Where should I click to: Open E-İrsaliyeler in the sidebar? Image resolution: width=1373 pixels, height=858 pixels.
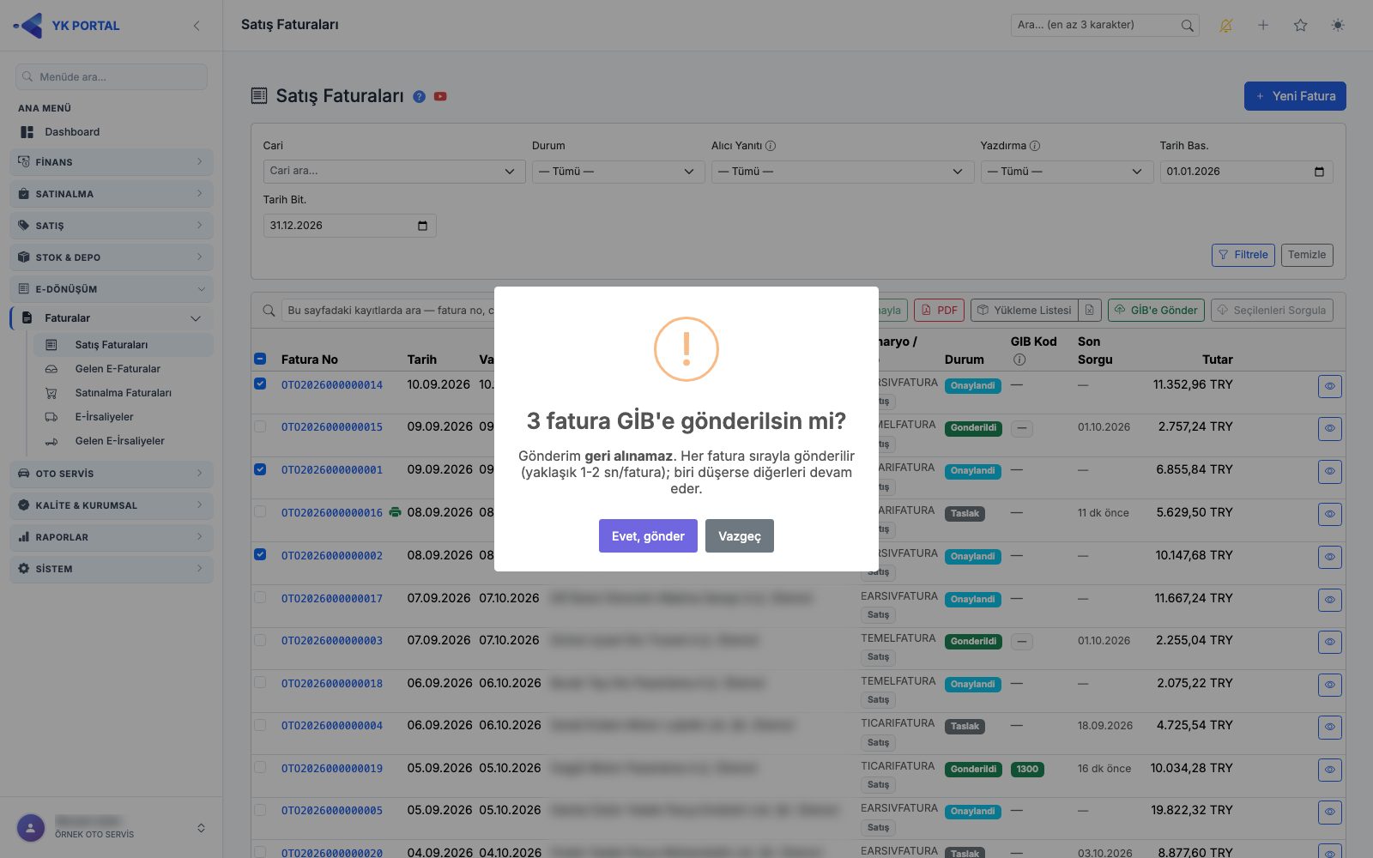coord(104,417)
